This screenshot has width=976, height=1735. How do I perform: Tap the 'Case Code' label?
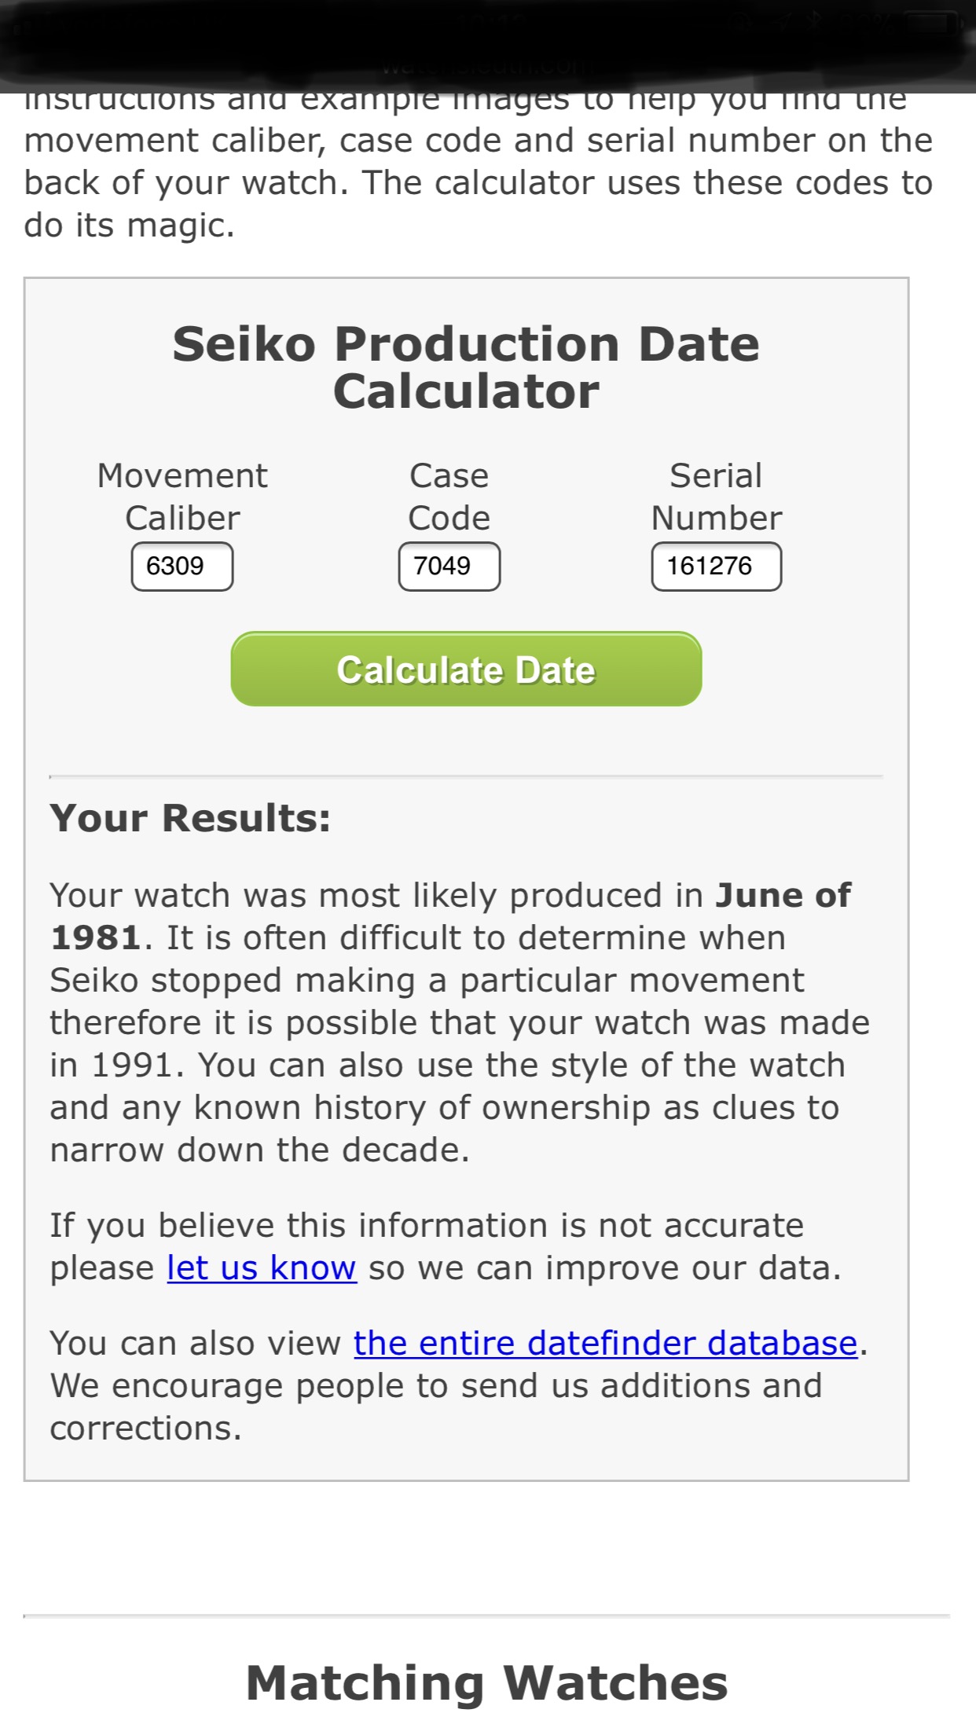click(449, 497)
